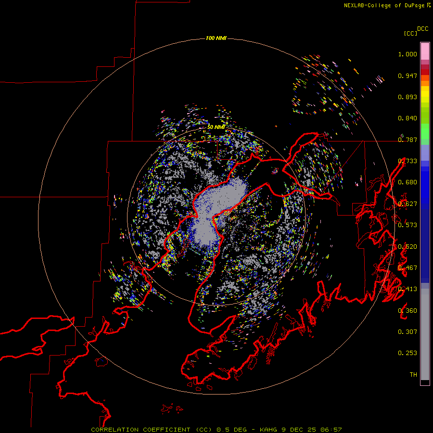Click the CORRELATION COEFFICIENT (CC) caption text
The image size is (433, 433).
pos(152,430)
